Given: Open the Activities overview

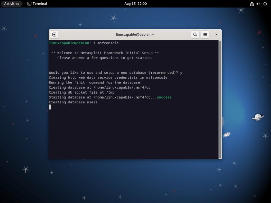Looking at the screenshot, I should click(x=12, y=4).
